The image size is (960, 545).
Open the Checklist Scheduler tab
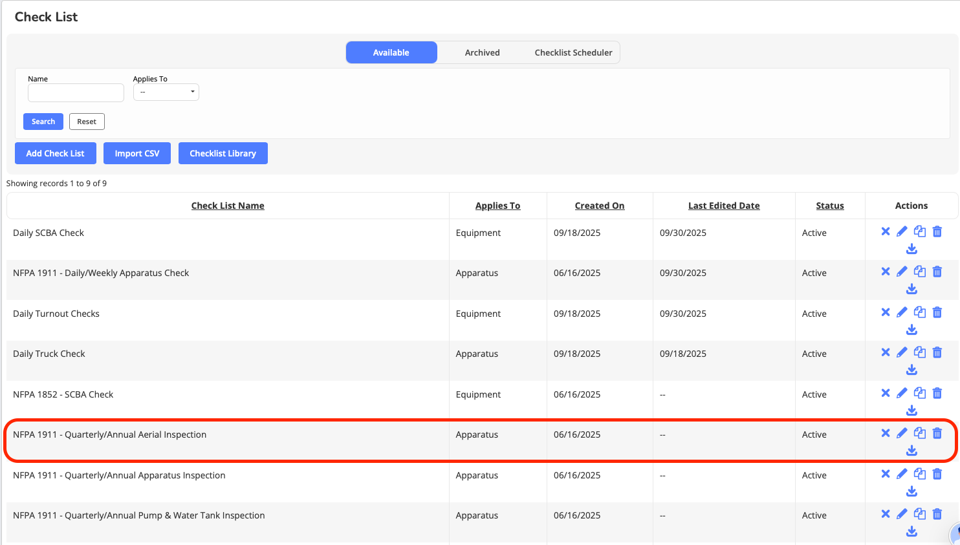[573, 52]
